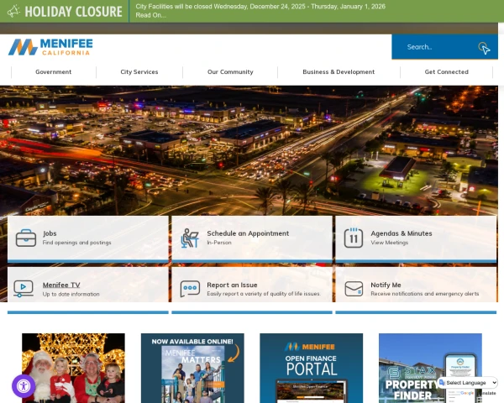
Task: Open the Schedule an Appointment link
Action: [x=248, y=233]
